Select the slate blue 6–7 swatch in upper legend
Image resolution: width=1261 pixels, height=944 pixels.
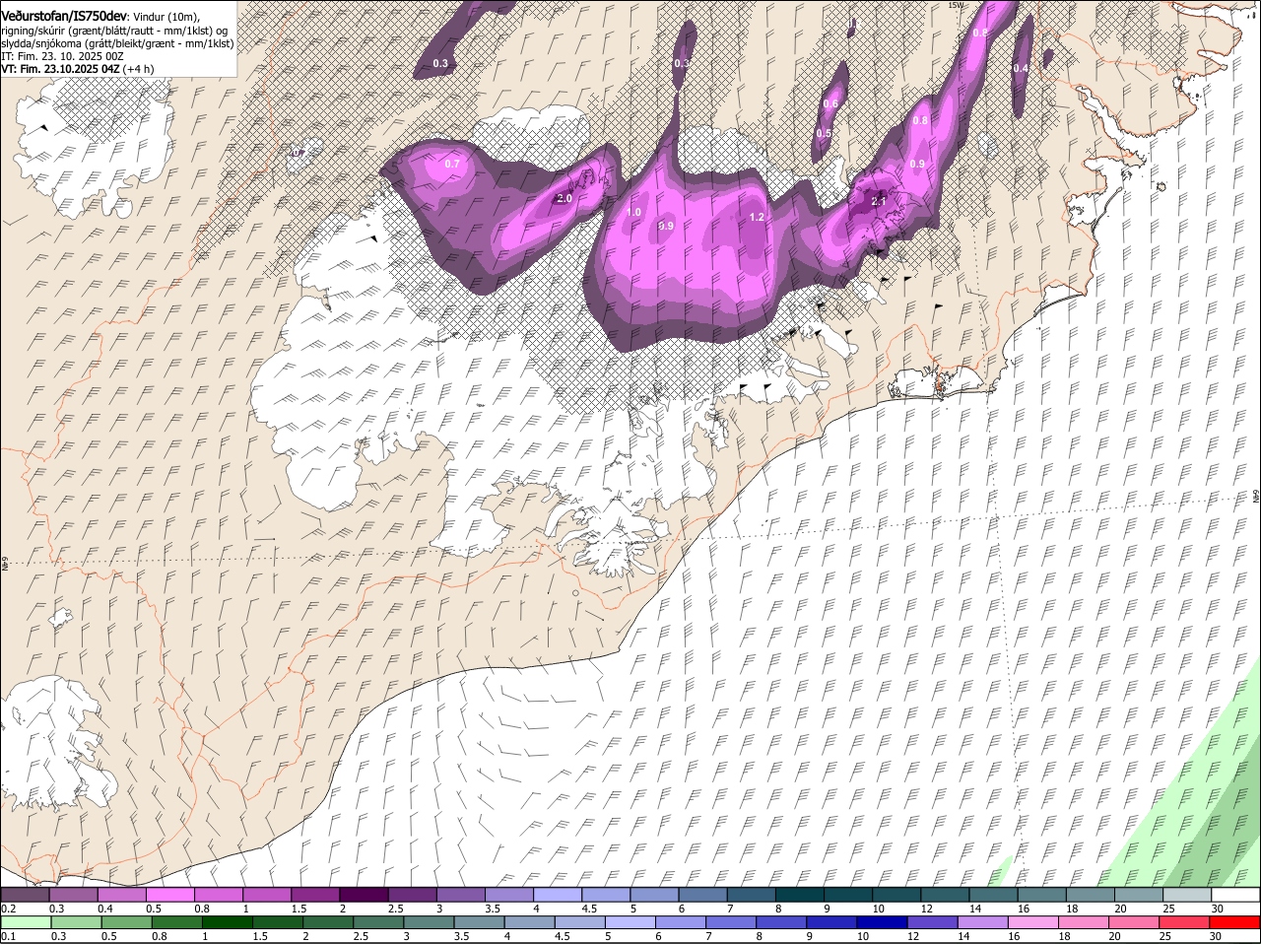click(704, 895)
